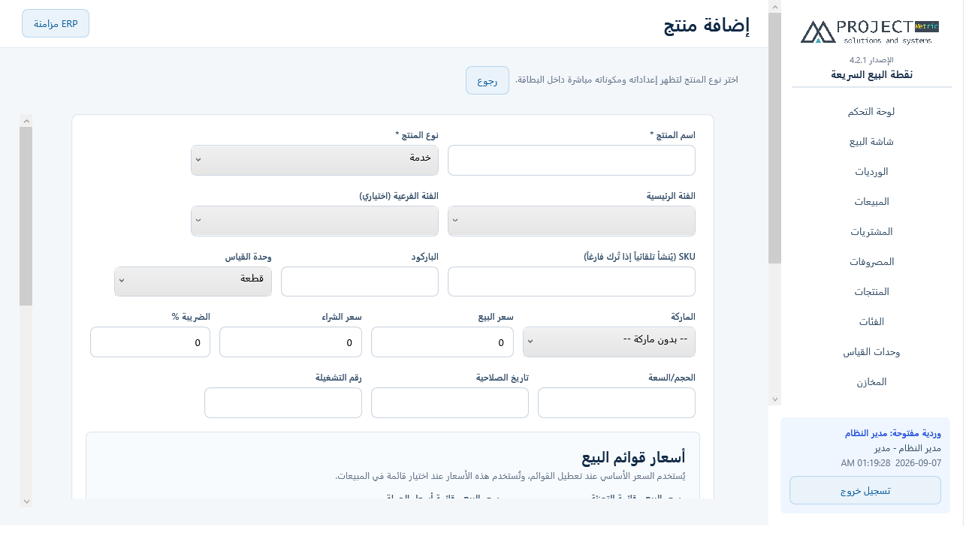Open لوحة التحكم in the sidebar
The image size is (975, 554).
(871, 111)
